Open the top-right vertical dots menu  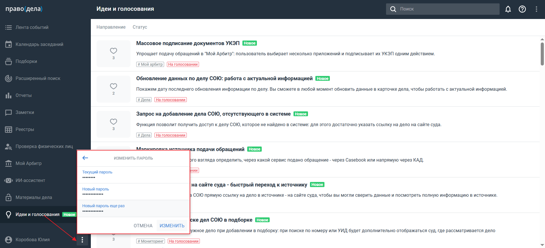point(536,9)
